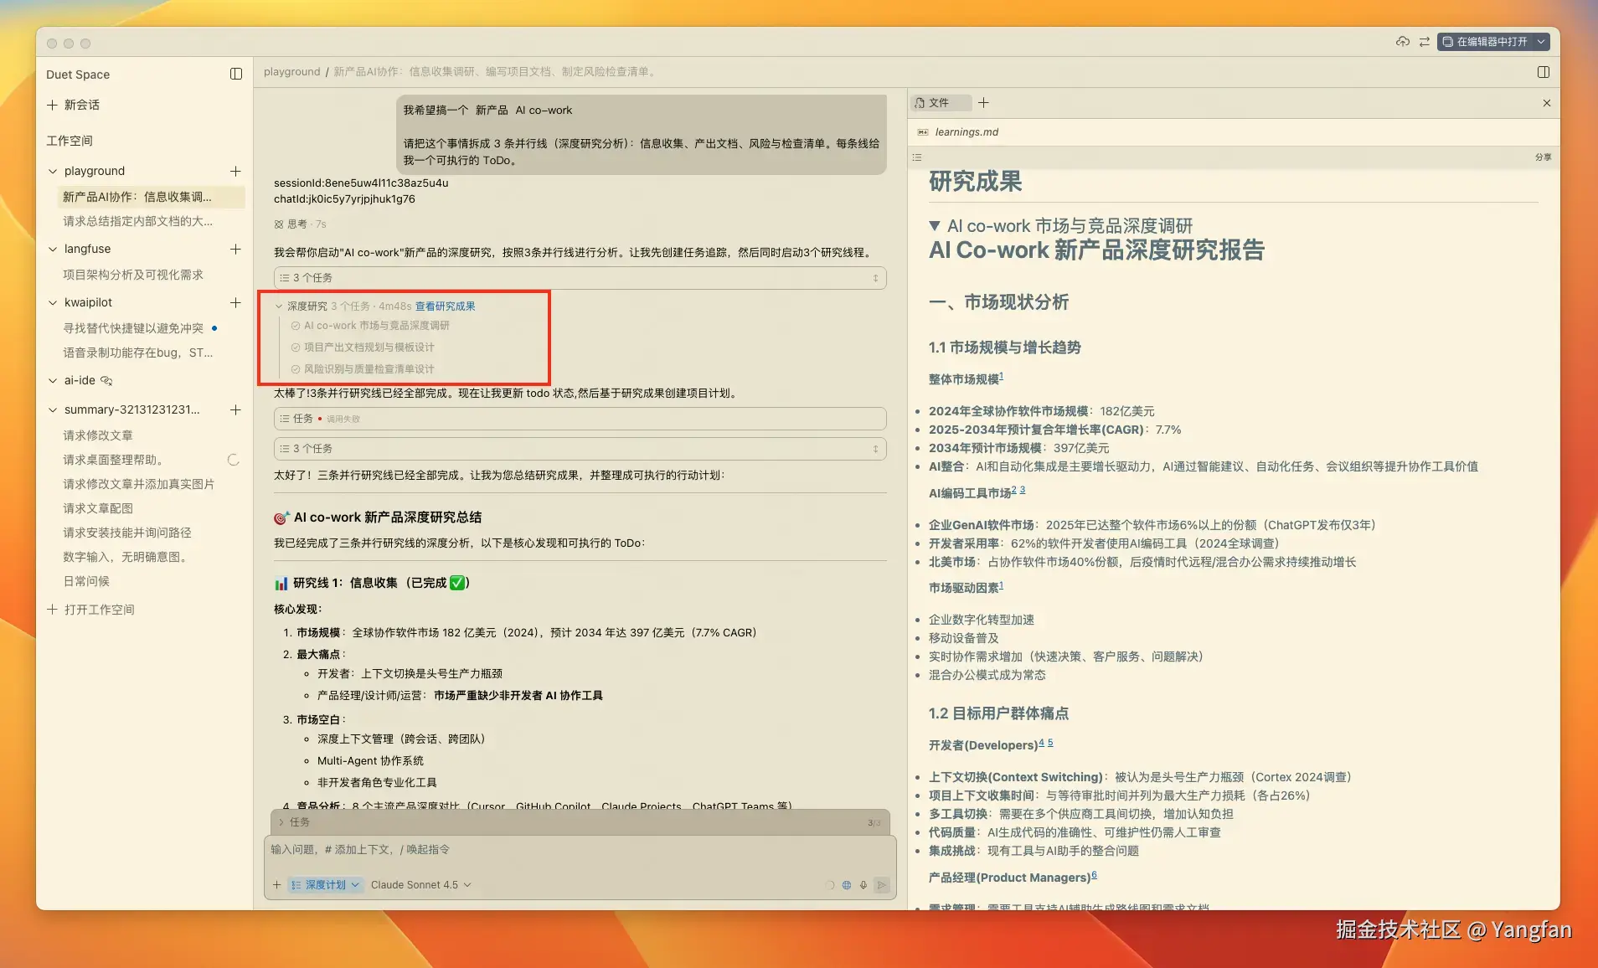Toggle the left sidebar panel icon
This screenshot has height=968, width=1598.
(x=236, y=75)
